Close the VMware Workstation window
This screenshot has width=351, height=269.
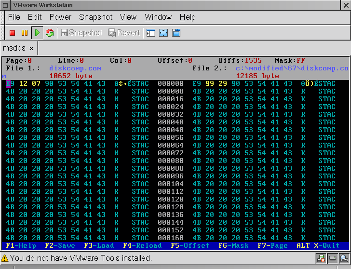346,5
